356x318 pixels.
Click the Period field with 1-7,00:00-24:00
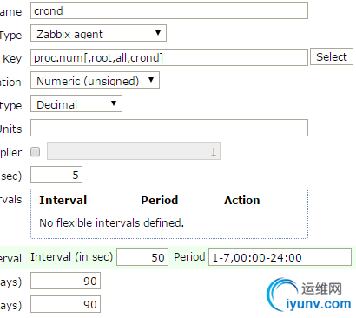[280, 257]
